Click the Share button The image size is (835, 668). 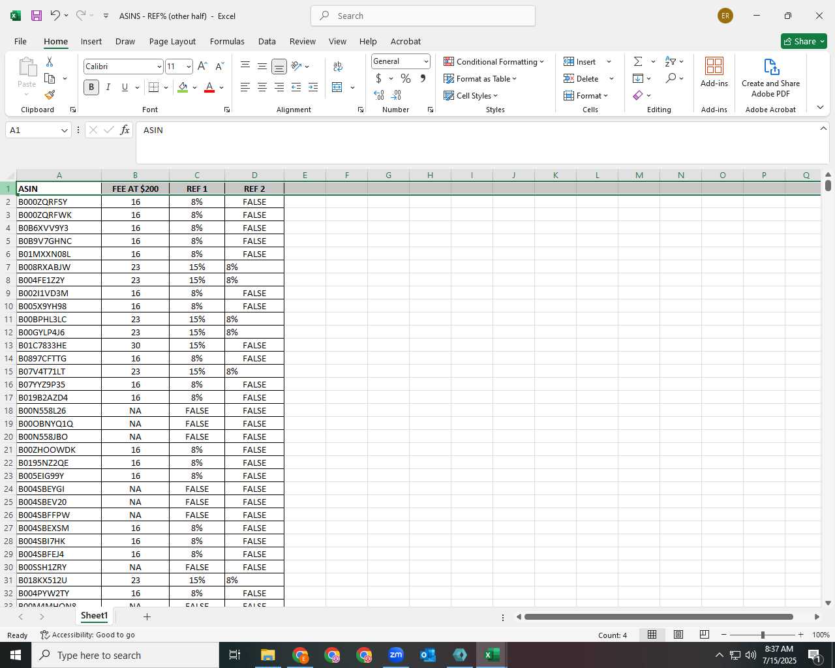click(x=804, y=41)
